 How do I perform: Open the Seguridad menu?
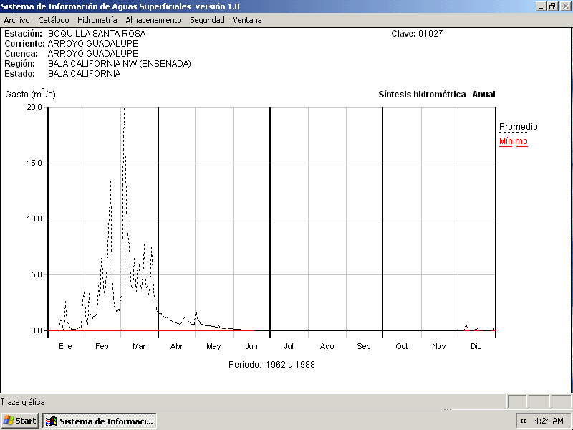[207, 20]
